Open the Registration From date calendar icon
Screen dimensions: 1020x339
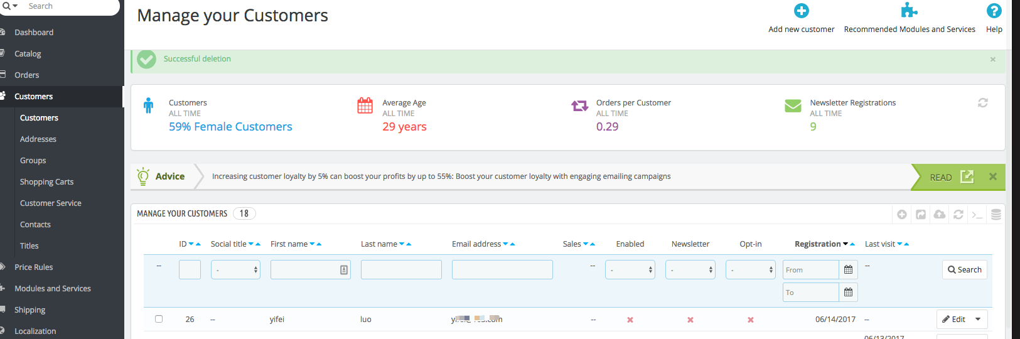click(848, 270)
